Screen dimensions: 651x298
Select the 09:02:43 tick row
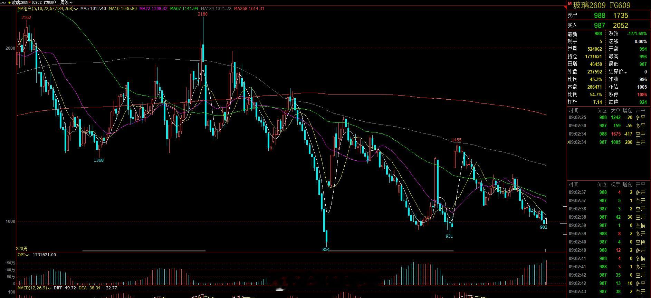608,291
